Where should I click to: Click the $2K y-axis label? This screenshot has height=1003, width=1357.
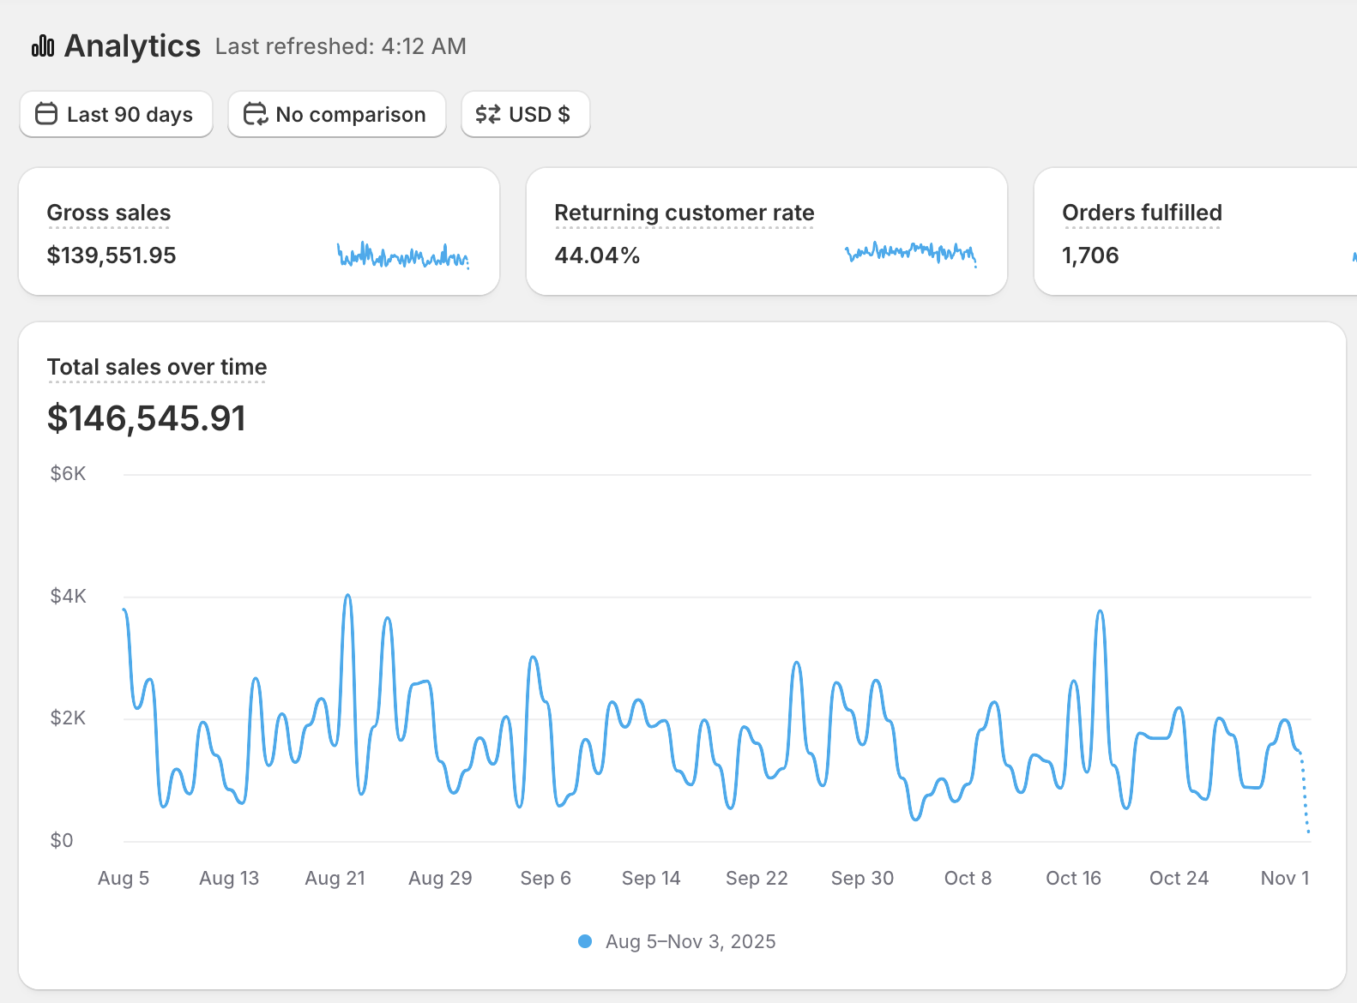click(x=69, y=718)
